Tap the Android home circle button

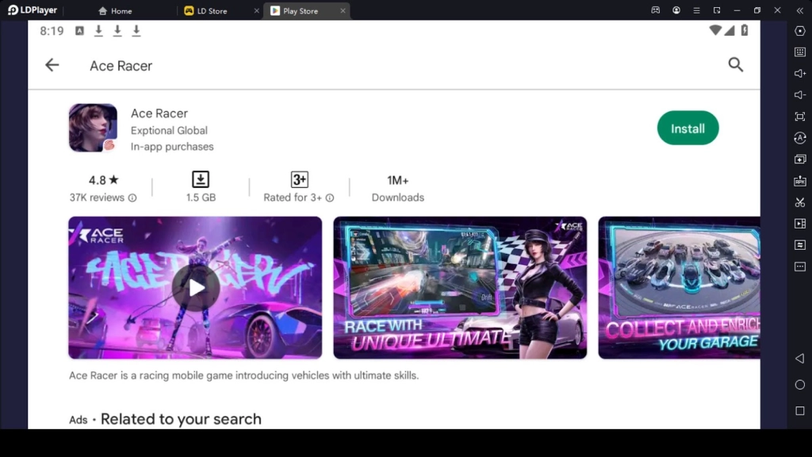pos(799,385)
